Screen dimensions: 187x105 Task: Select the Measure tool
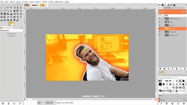tap(11, 11)
